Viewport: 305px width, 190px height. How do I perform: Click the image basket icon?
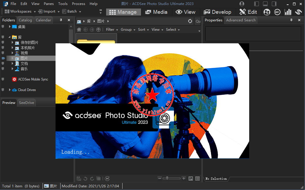pyautogui.click(x=79, y=179)
